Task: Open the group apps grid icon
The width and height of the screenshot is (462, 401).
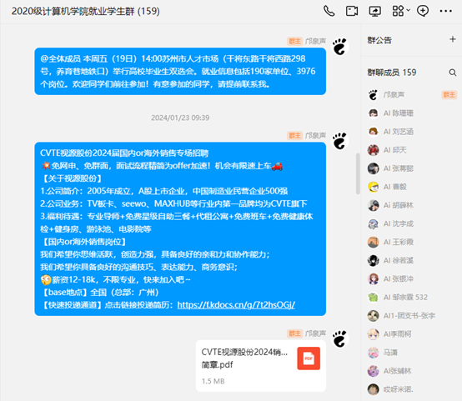Action: click(x=398, y=11)
